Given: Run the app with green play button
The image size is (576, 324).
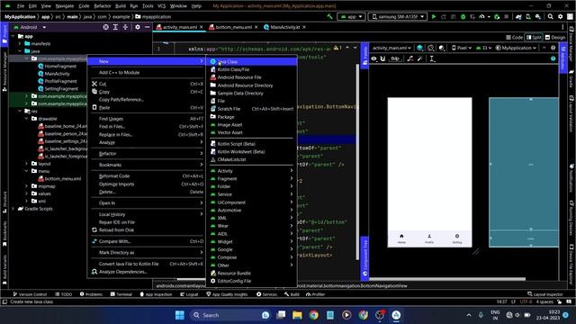Looking at the screenshot, I should [x=434, y=16].
